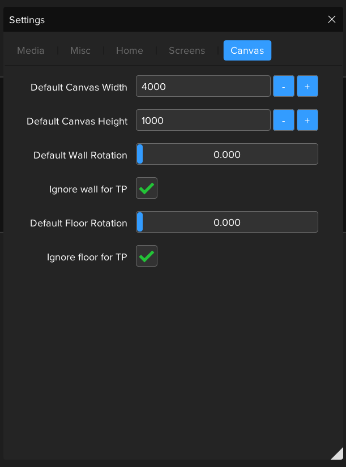Open the Misc settings tab
The image size is (346, 467).
80,50
